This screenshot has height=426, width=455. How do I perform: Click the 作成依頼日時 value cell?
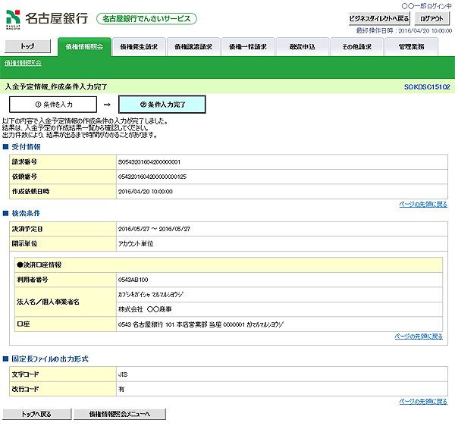[282, 192]
